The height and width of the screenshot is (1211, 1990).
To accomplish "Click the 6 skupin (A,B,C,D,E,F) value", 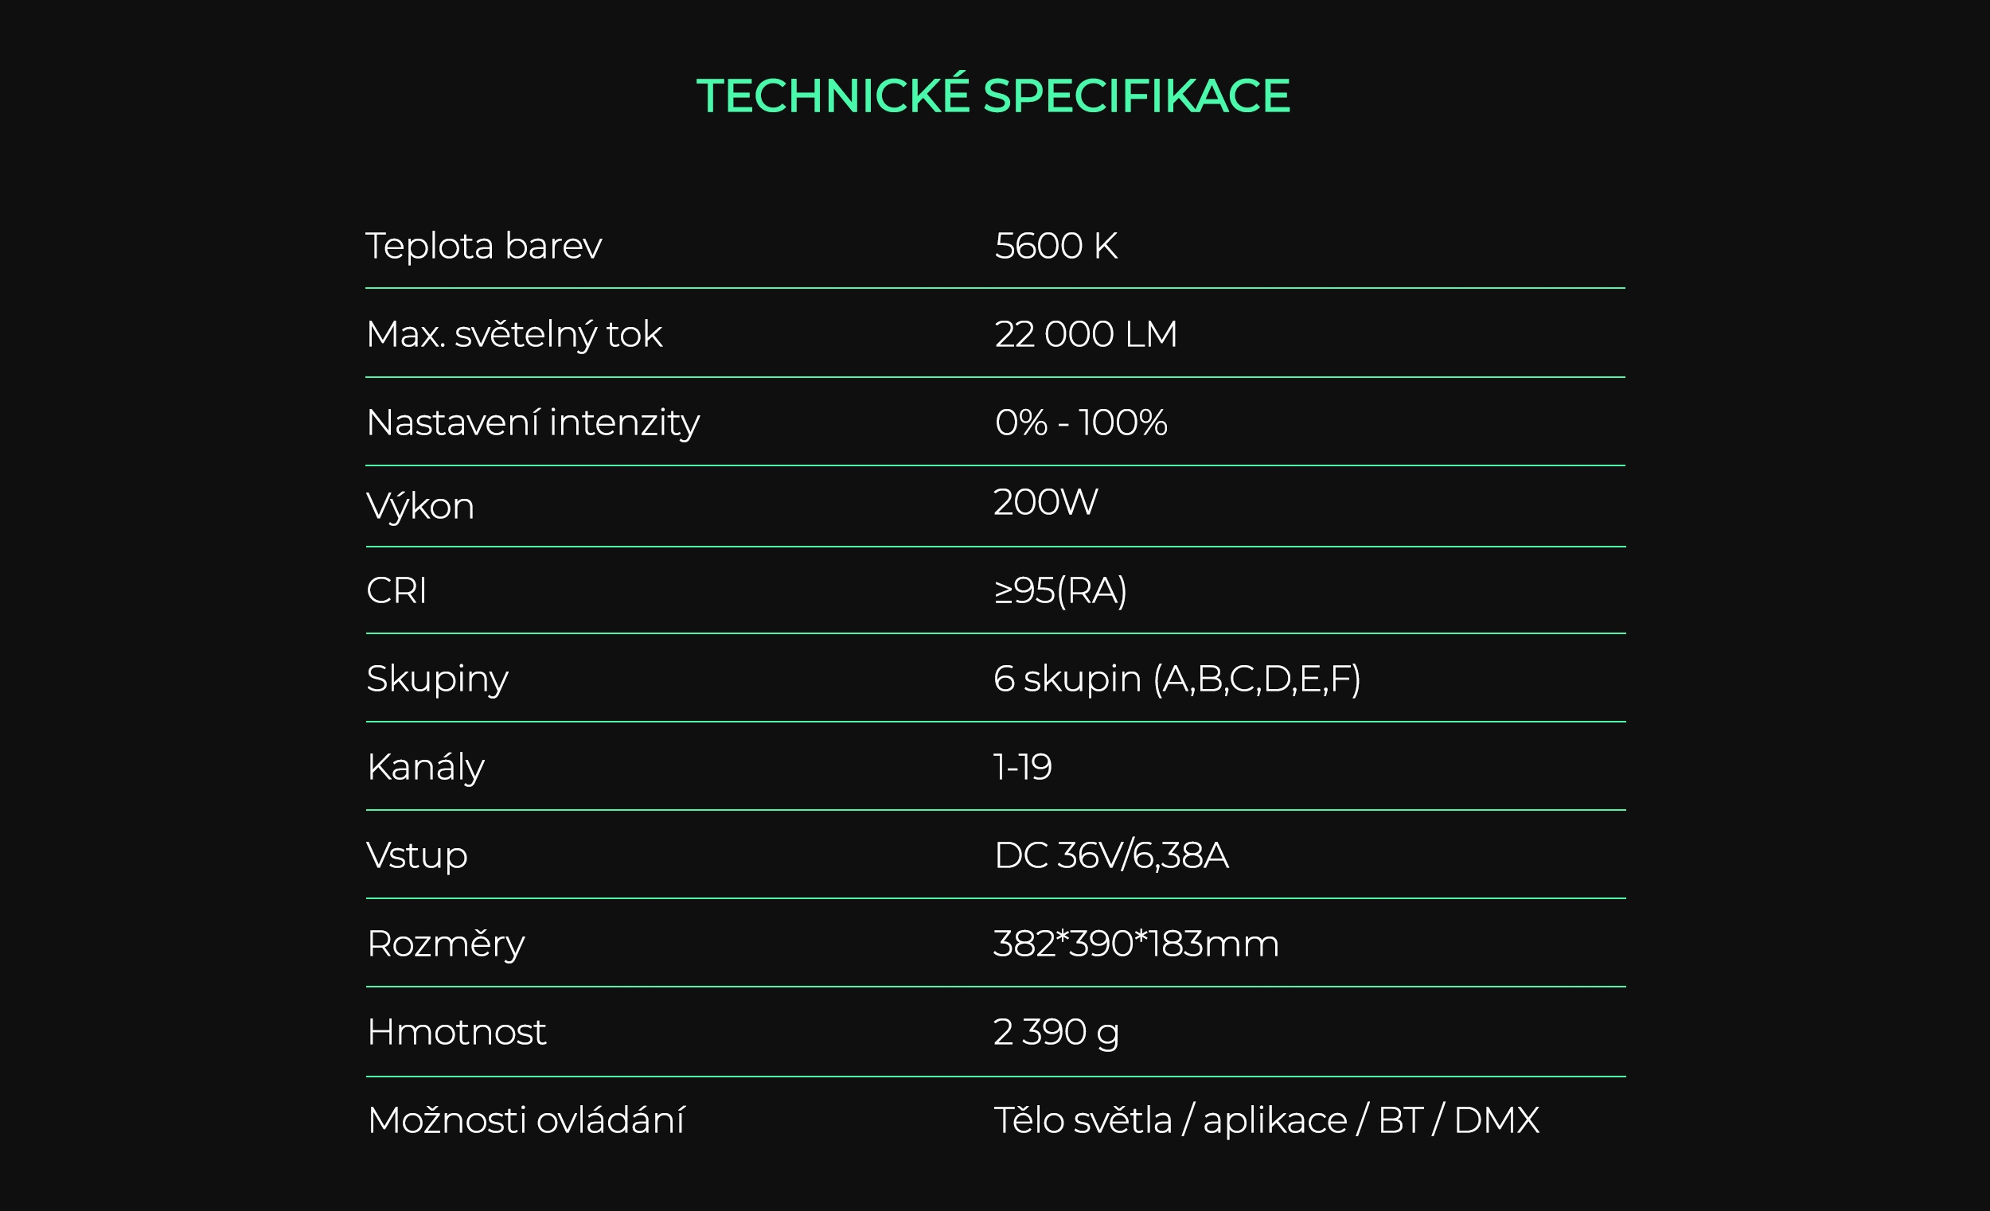I will [1176, 679].
